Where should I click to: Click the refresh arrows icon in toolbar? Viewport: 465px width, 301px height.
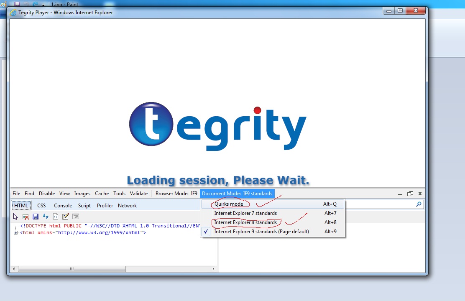(46, 217)
